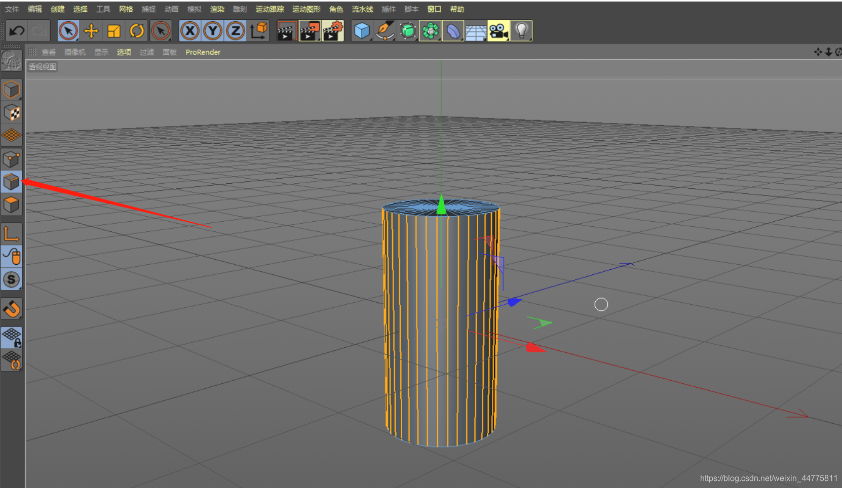Open the 文件 menu

pyautogui.click(x=12, y=9)
